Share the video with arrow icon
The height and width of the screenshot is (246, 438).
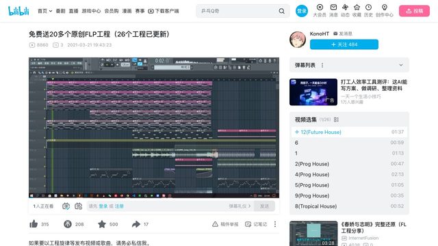click(x=136, y=224)
